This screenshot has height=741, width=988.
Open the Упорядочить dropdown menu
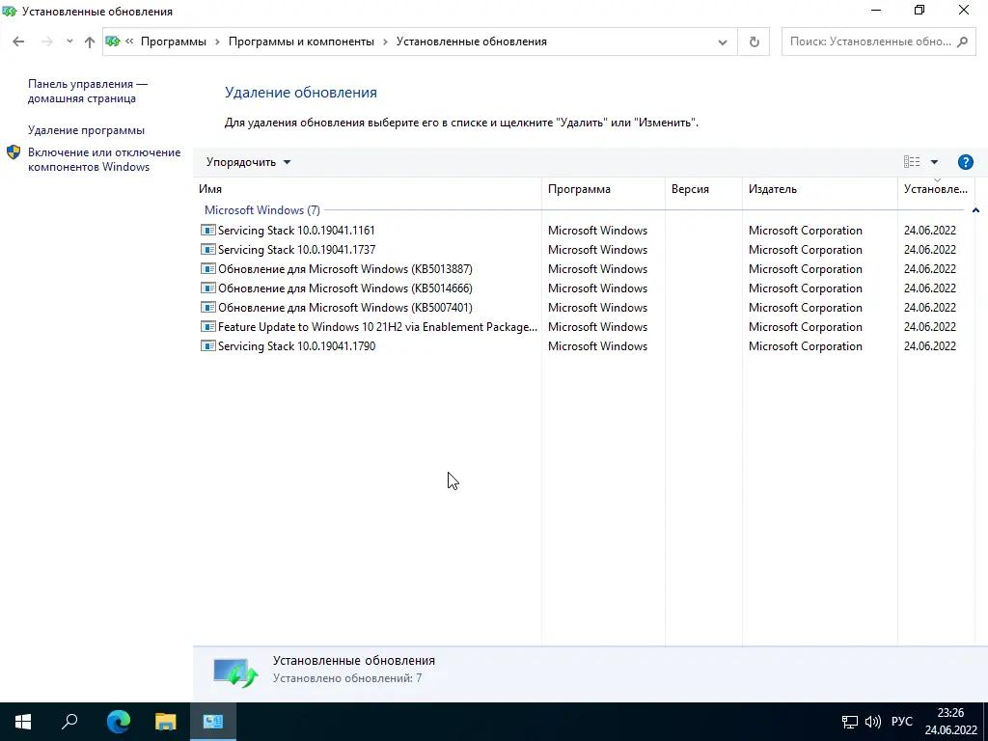[x=248, y=162]
